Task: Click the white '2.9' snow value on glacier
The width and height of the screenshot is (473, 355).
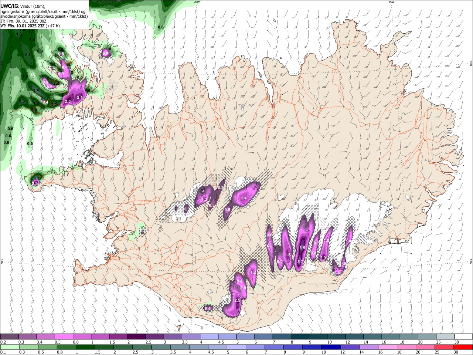Action: tap(323, 258)
